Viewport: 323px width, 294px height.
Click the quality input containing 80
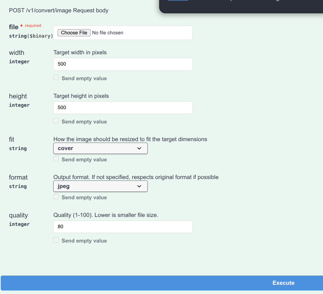[123, 226]
